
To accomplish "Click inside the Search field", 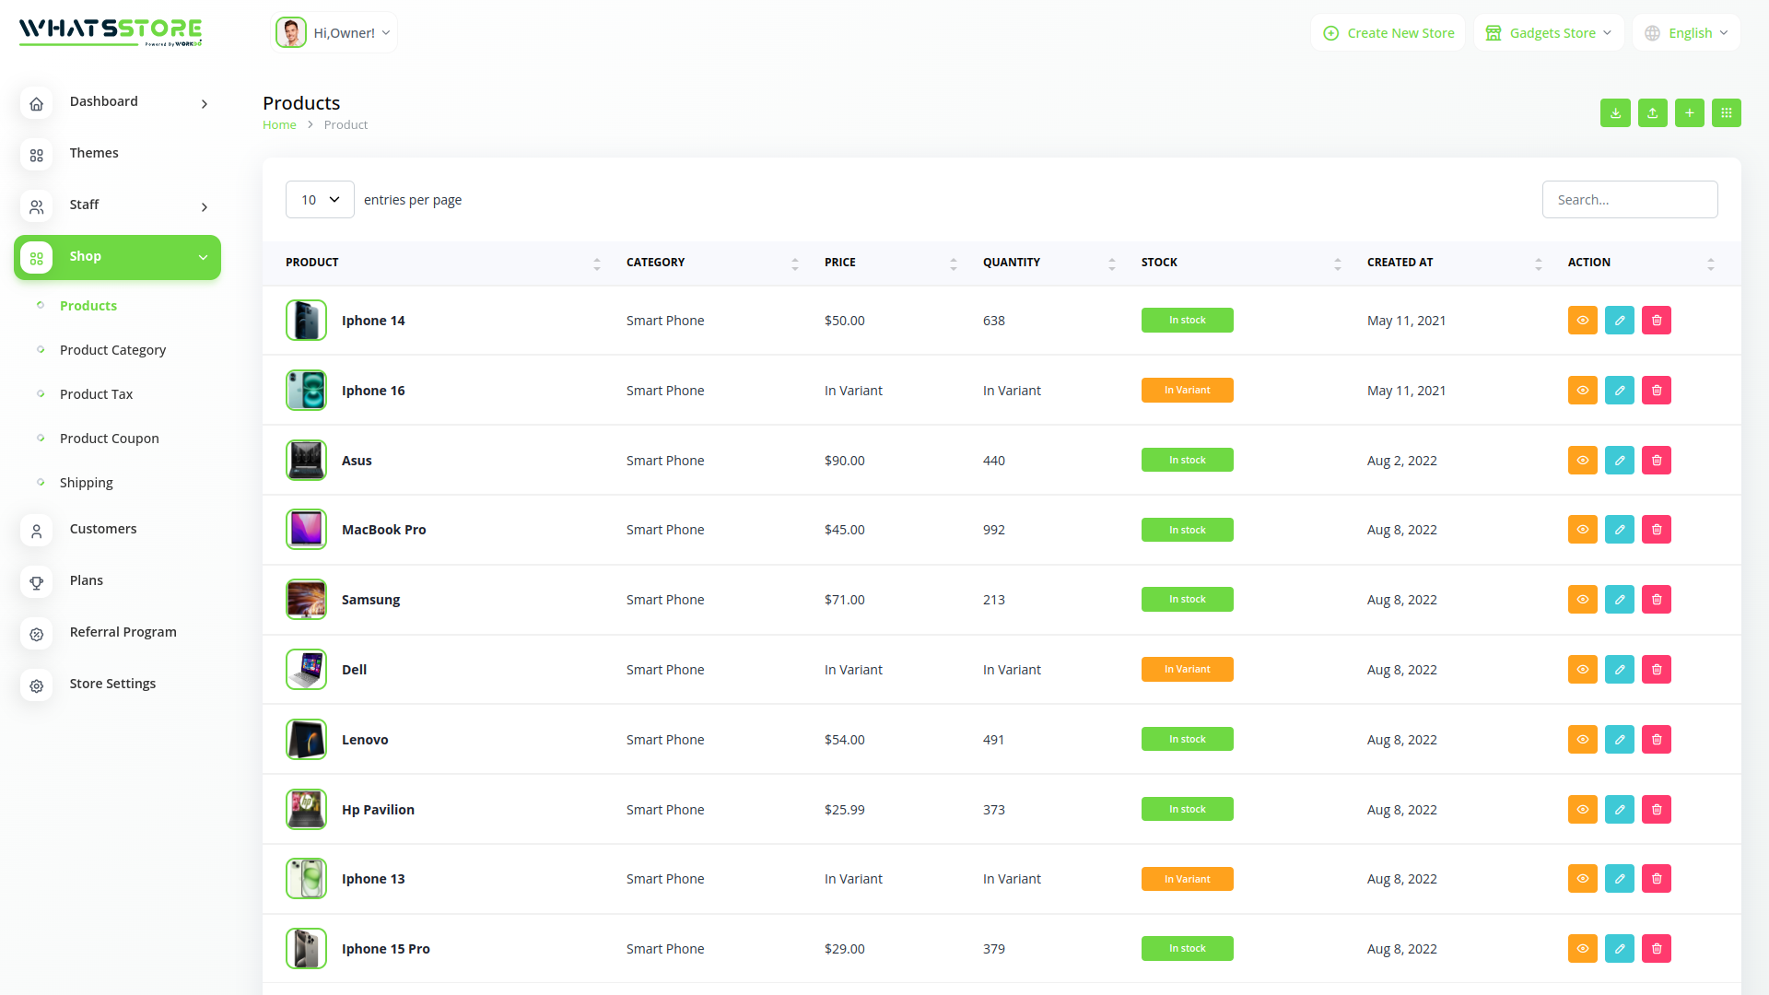I will tap(1629, 199).
